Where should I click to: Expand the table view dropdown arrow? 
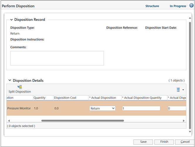pos(183,90)
